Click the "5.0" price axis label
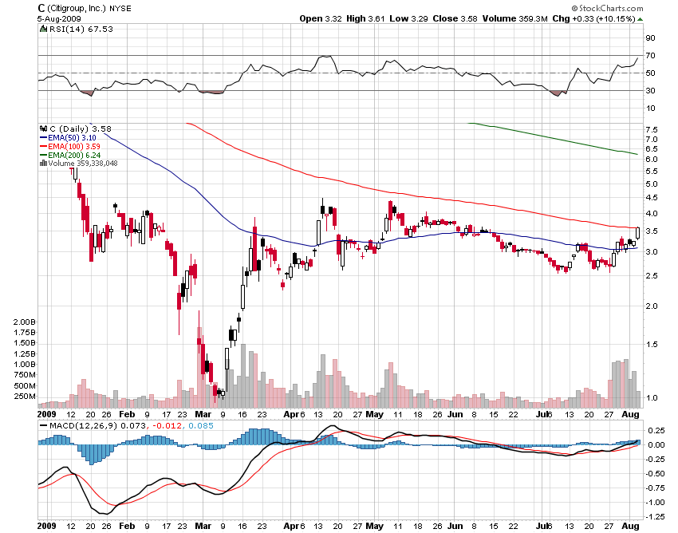The height and width of the screenshot is (533, 678). click(652, 184)
